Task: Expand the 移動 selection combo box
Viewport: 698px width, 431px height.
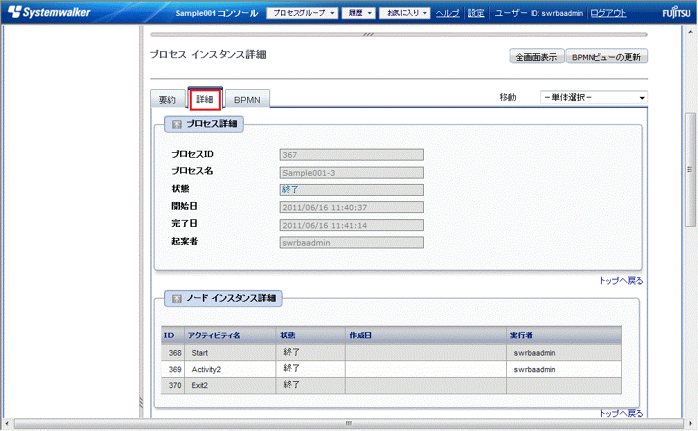Action: pos(593,98)
